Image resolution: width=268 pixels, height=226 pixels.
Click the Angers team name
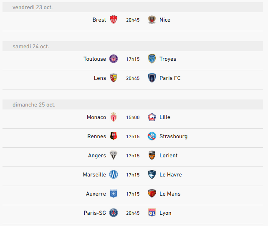click(97, 156)
